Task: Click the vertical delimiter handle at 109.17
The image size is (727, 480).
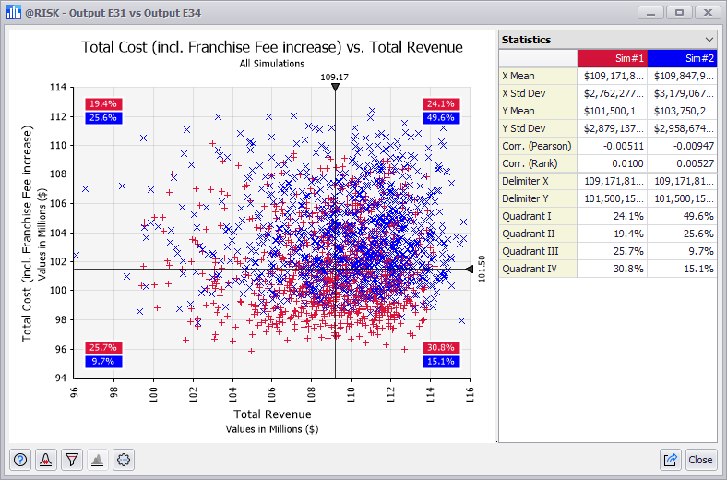Action: point(335,87)
